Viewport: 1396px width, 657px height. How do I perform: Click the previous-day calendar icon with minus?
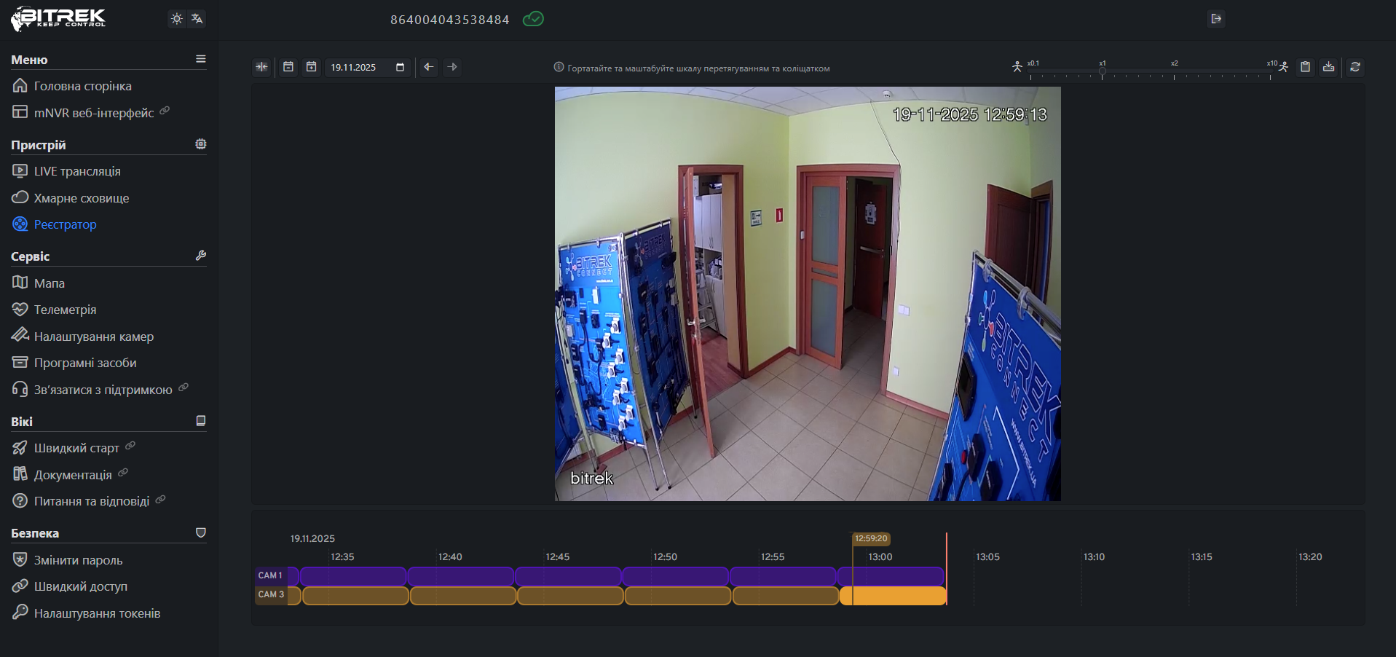(x=288, y=67)
